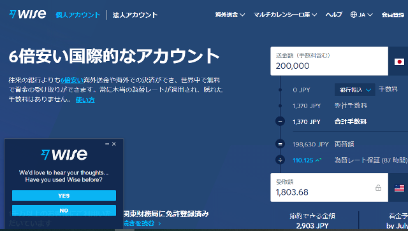Click the 2,903 JPY savings amount

click(312, 226)
